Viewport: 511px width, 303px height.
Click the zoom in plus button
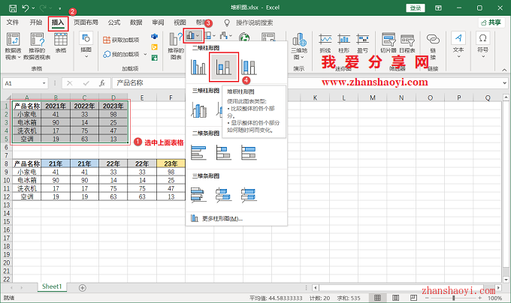(479, 298)
